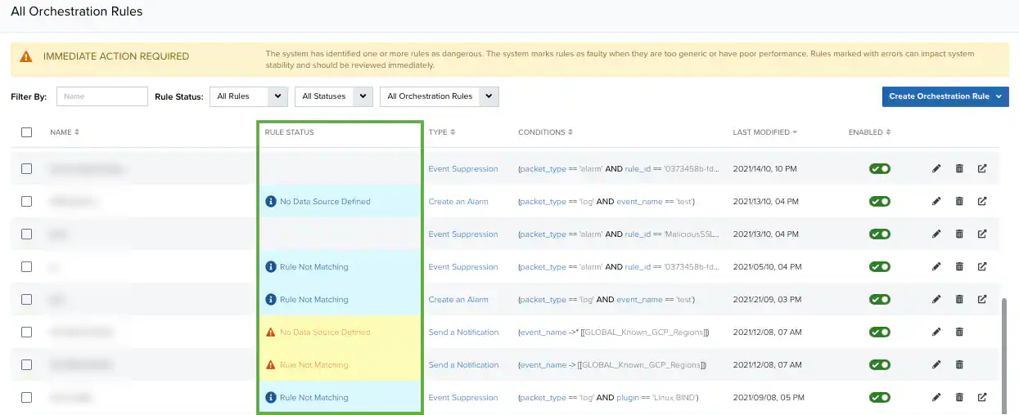Click the 2021/09/08, 05 PM date cell

(x=767, y=398)
